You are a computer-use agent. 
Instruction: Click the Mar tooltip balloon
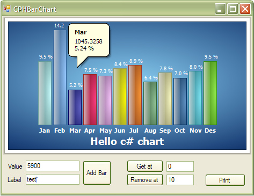[x=89, y=40]
